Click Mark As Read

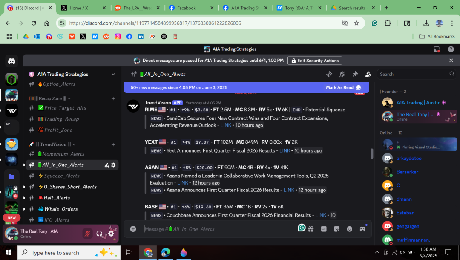click(x=343, y=87)
